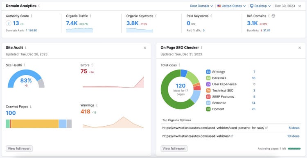307x158 pixels.
Task: Click info icon next to Total ideas
Action: tap(179, 65)
